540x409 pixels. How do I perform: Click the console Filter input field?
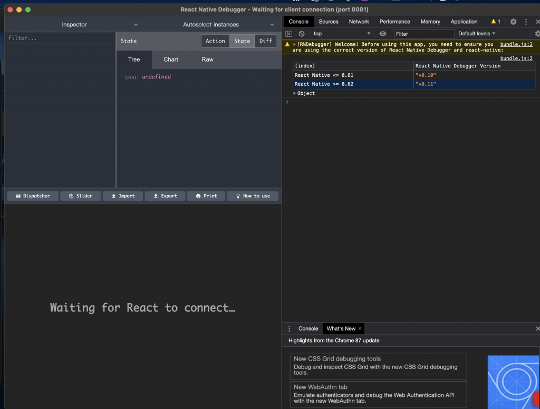point(425,34)
